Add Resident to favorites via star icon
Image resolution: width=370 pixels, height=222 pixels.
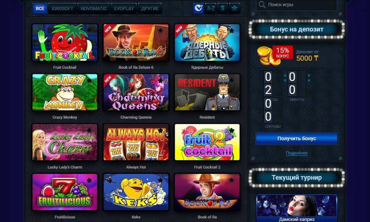232,80
